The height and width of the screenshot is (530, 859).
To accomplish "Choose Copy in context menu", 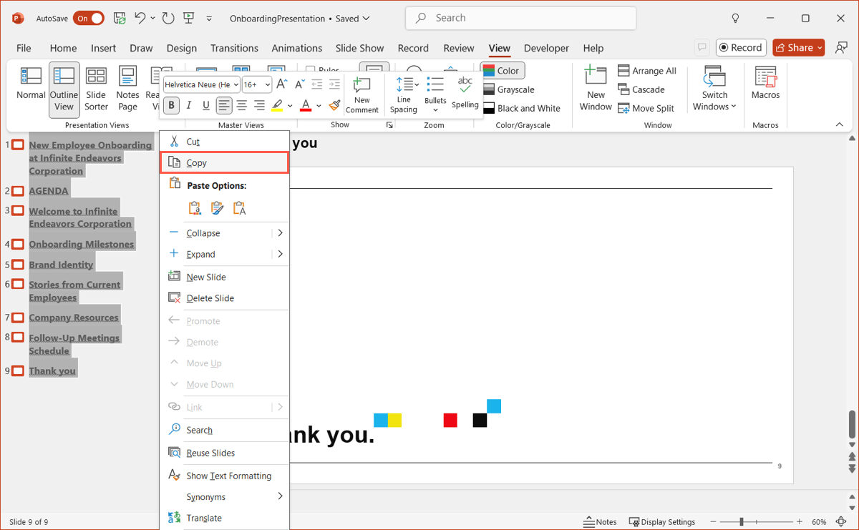I will pyautogui.click(x=224, y=162).
